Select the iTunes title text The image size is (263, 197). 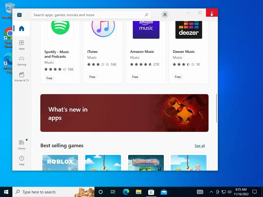point(92,52)
